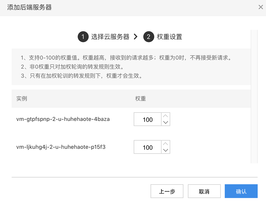Image resolution: width=266 pixels, height=202 pixels.
Task: Click the 实例 column header
Action: coord(22,99)
